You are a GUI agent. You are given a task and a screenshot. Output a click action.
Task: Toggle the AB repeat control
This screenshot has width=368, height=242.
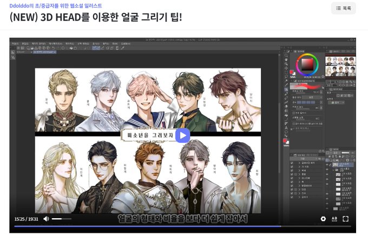[334, 219]
